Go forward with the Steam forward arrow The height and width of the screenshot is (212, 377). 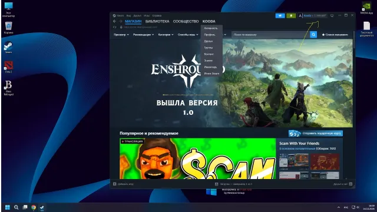click(120, 21)
